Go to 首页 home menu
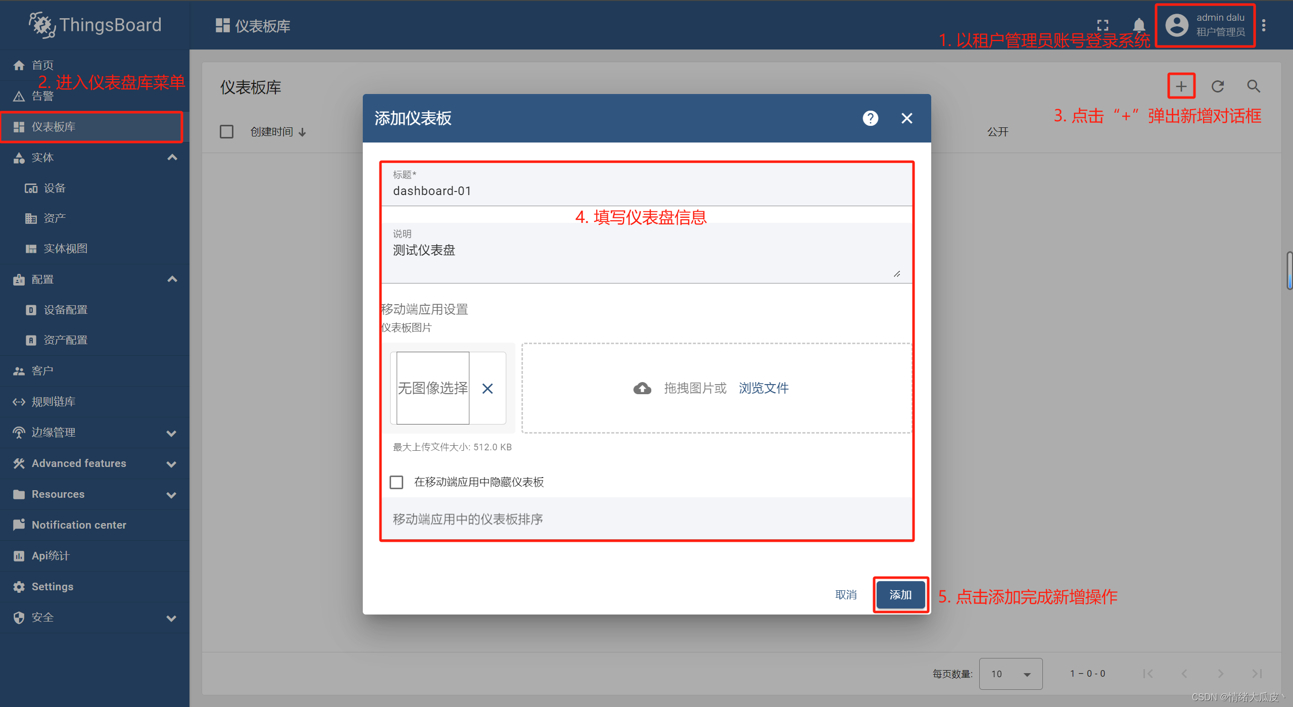Viewport: 1293px width, 707px height. 94,65
